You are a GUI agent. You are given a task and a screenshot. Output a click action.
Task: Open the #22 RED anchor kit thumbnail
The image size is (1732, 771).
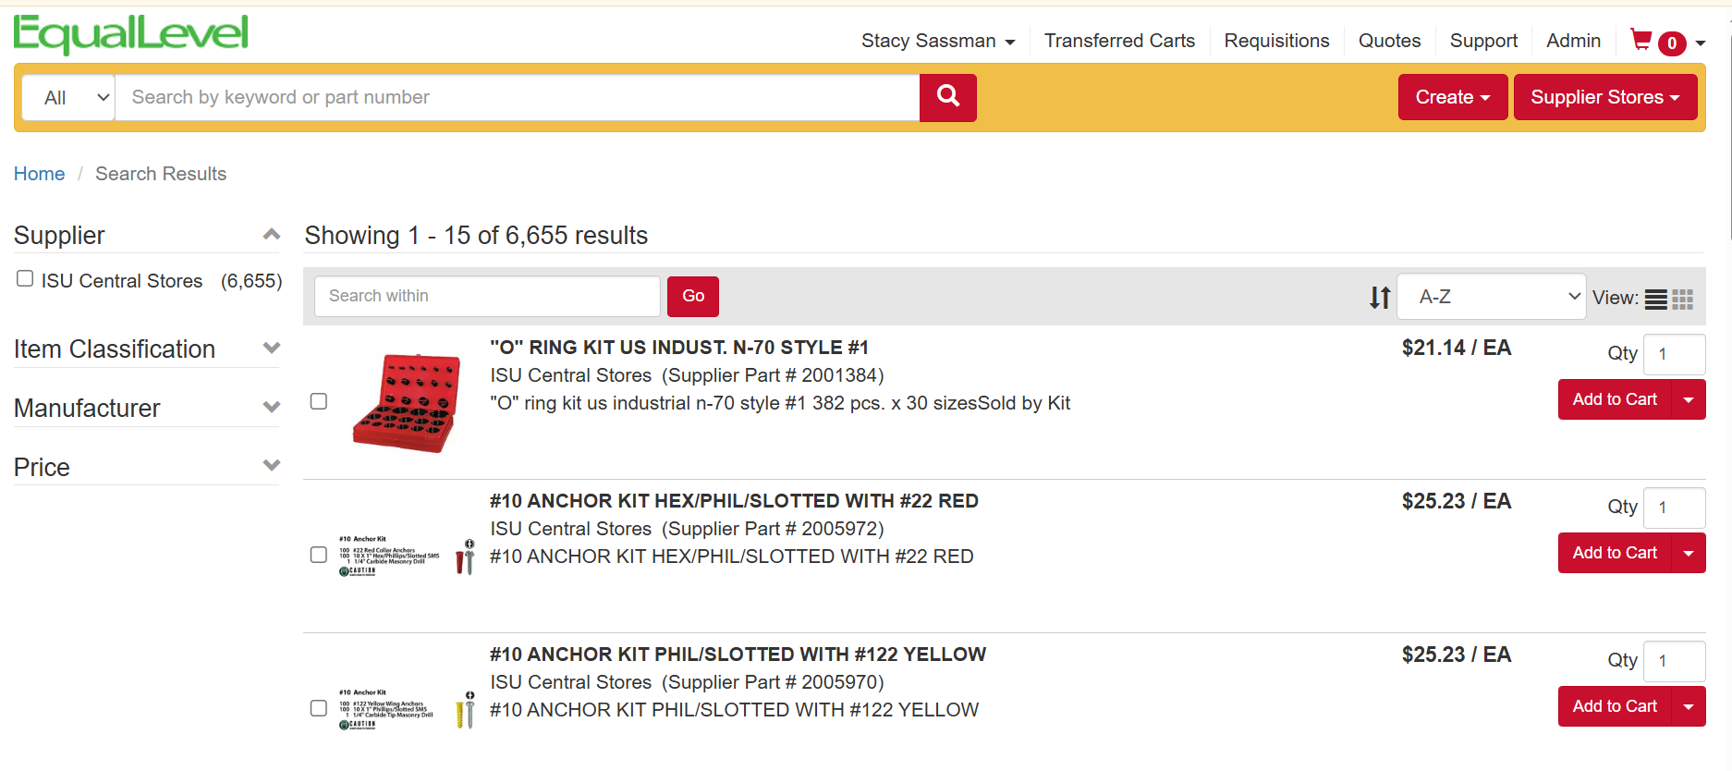click(407, 557)
